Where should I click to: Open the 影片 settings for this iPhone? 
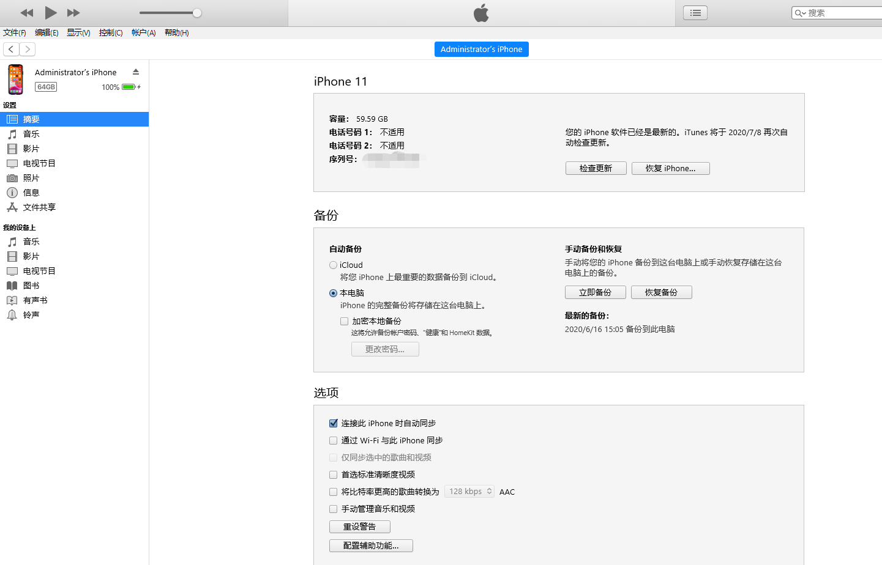coord(31,149)
